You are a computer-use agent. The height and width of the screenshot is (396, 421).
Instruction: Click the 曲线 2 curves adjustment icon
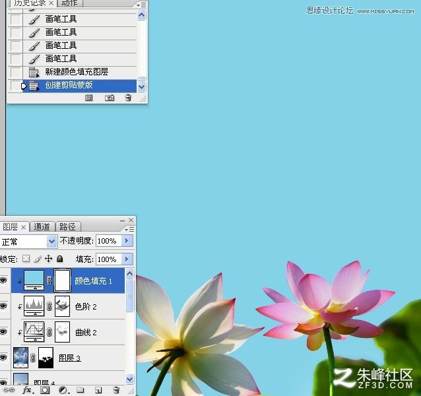click(x=34, y=332)
